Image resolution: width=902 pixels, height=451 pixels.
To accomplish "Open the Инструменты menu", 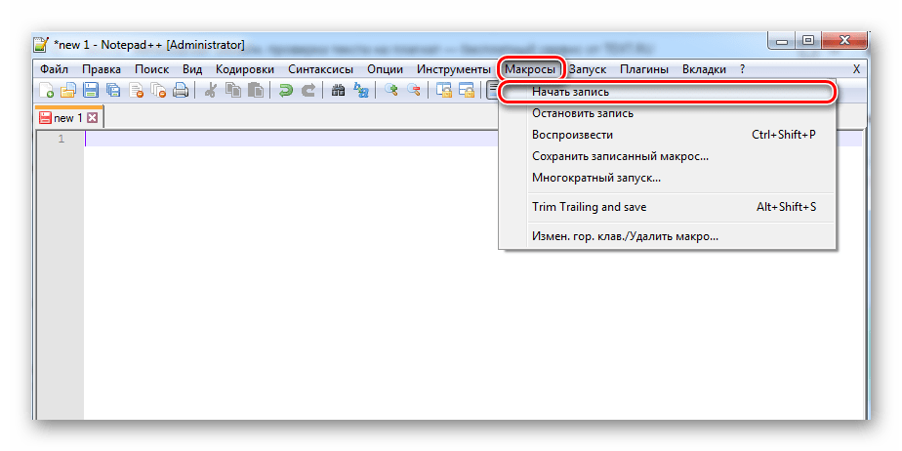I will [454, 69].
